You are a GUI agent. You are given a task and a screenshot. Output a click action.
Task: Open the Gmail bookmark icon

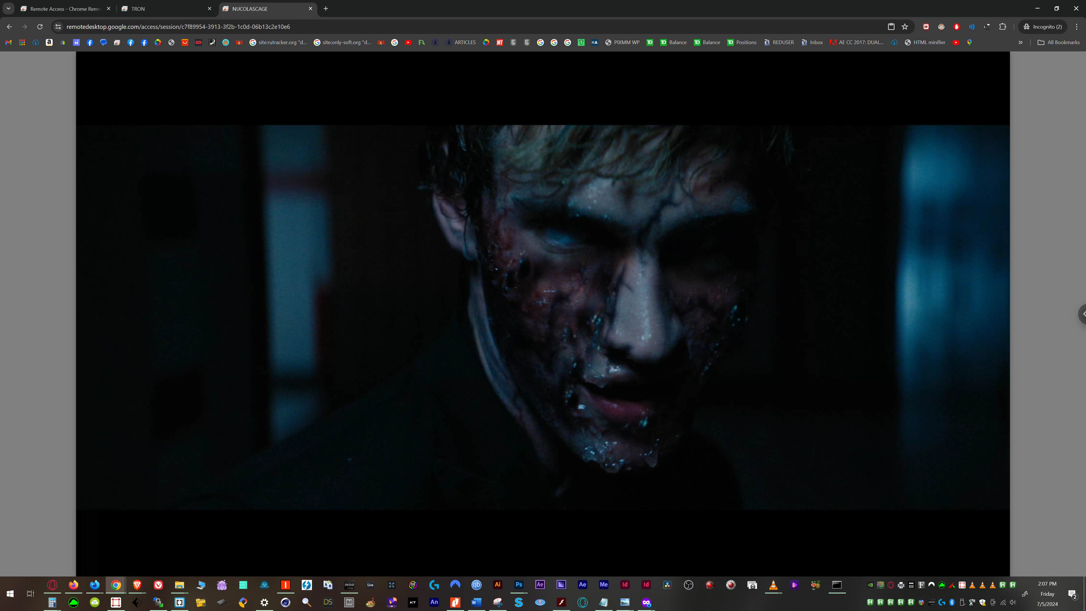pos(8,42)
